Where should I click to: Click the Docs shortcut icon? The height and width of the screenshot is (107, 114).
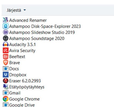pos(6,69)
